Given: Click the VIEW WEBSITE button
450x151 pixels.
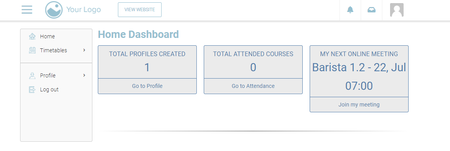Looking at the screenshot, I should click(x=140, y=10).
